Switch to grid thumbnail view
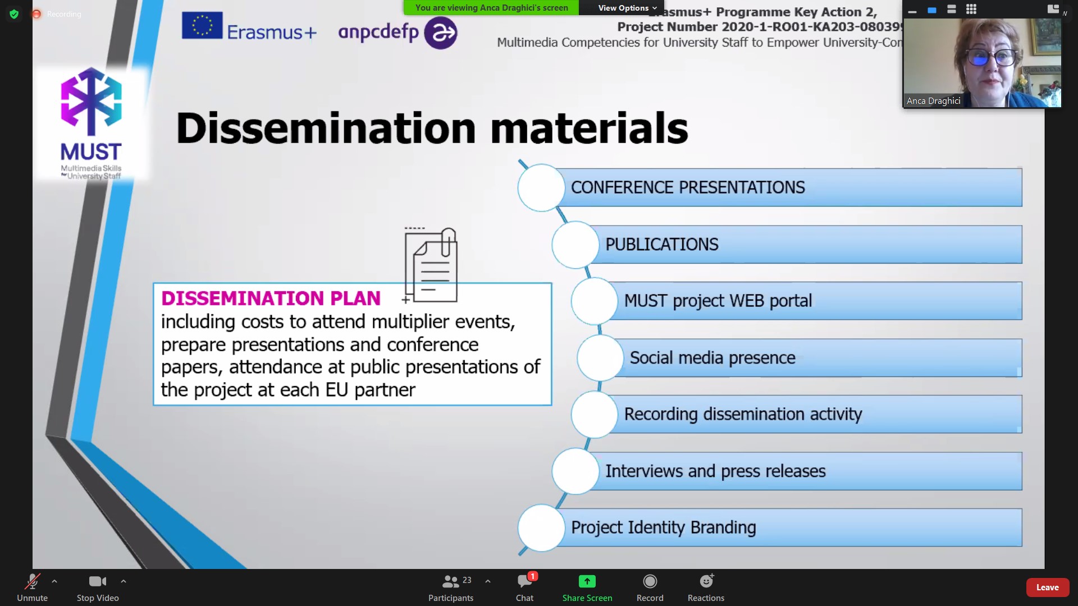The width and height of the screenshot is (1078, 606). pyautogui.click(x=971, y=9)
